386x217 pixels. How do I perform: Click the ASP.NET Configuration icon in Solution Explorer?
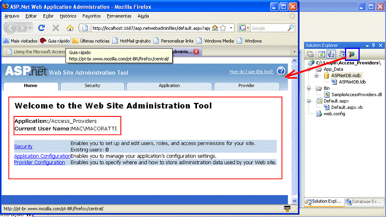coord(352,54)
